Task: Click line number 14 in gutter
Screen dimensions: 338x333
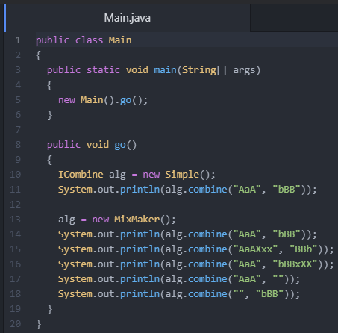Action: [x=15, y=234]
